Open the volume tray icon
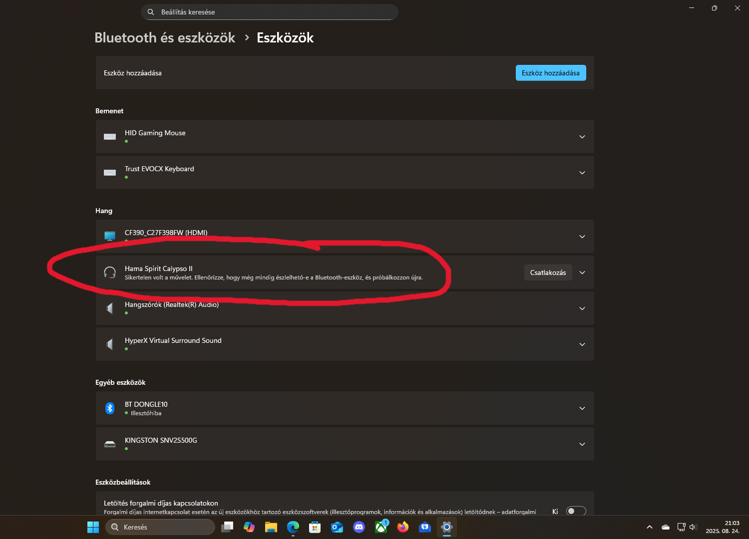This screenshot has width=749, height=539. (x=693, y=527)
